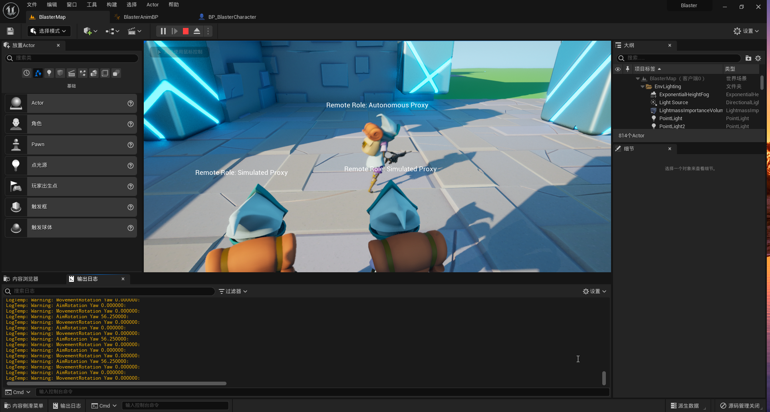Open play options three-dot menu

[x=208, y=31]
